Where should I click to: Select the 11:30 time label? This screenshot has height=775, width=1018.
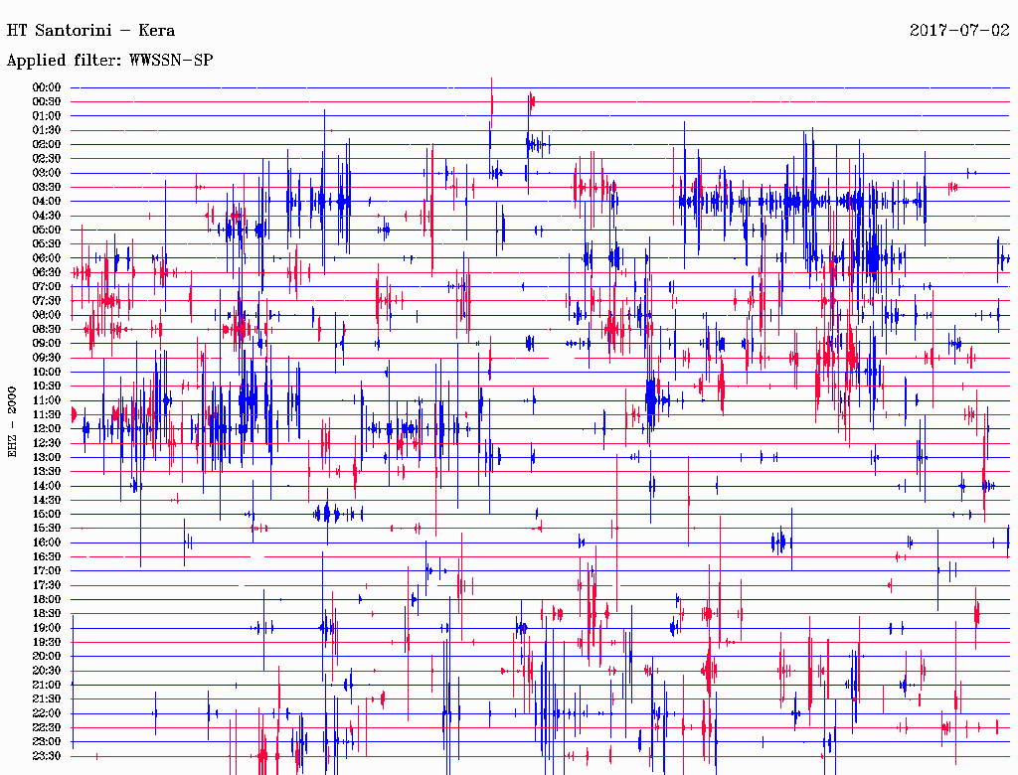click(47, 414)
